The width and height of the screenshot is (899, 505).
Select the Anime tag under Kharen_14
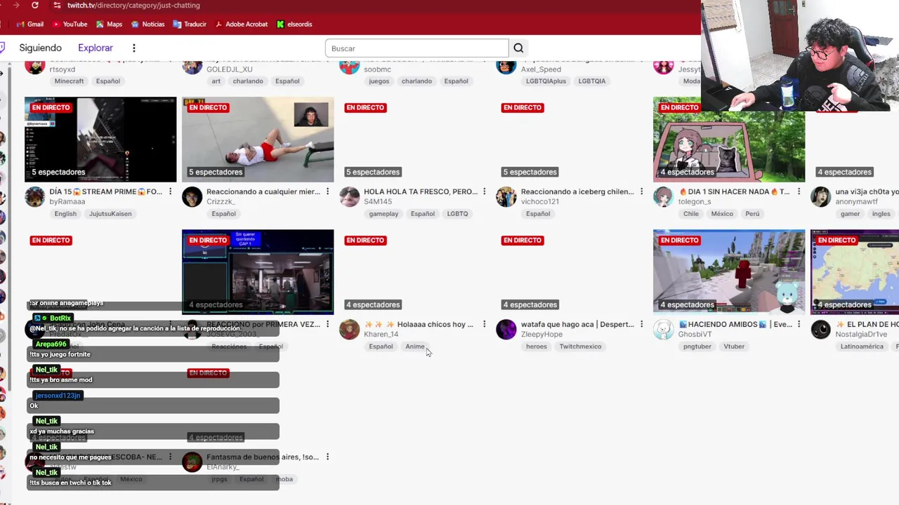(x=415, y=346)
